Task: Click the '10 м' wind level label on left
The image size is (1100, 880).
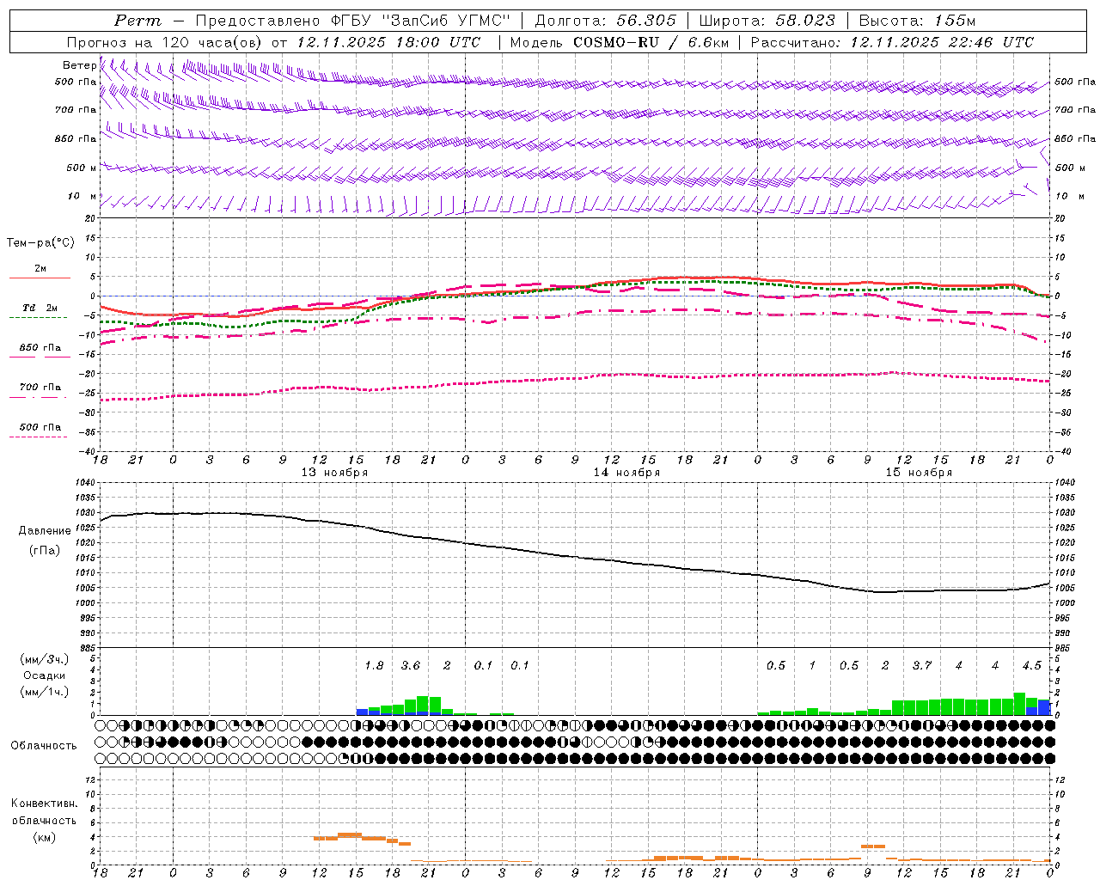Action: click(x=82, y=196)
